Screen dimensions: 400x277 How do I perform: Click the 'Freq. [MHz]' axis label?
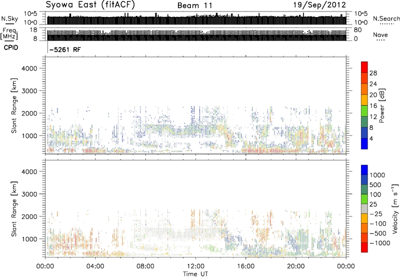(x=9, y=34)
